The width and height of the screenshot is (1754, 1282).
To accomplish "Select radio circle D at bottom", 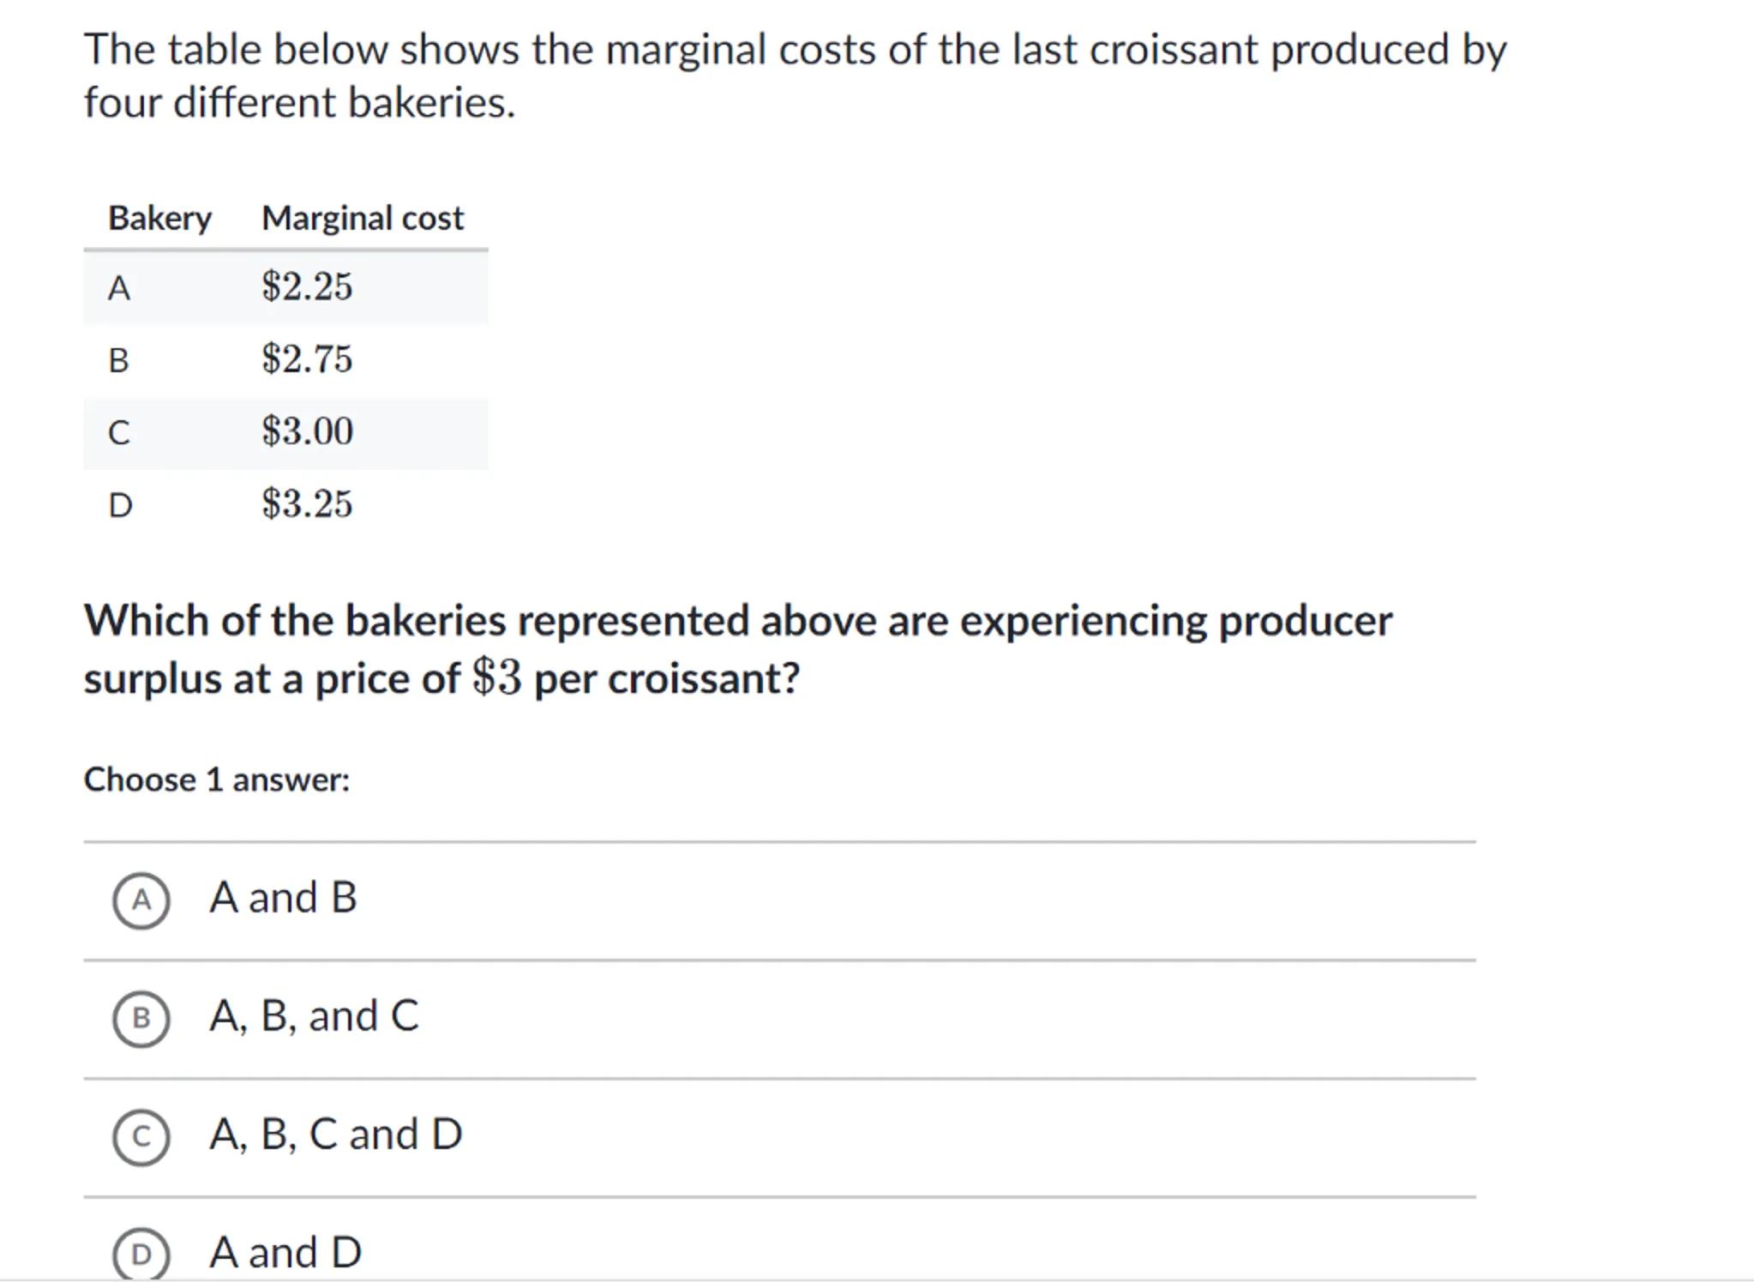I will [141, 1254].
